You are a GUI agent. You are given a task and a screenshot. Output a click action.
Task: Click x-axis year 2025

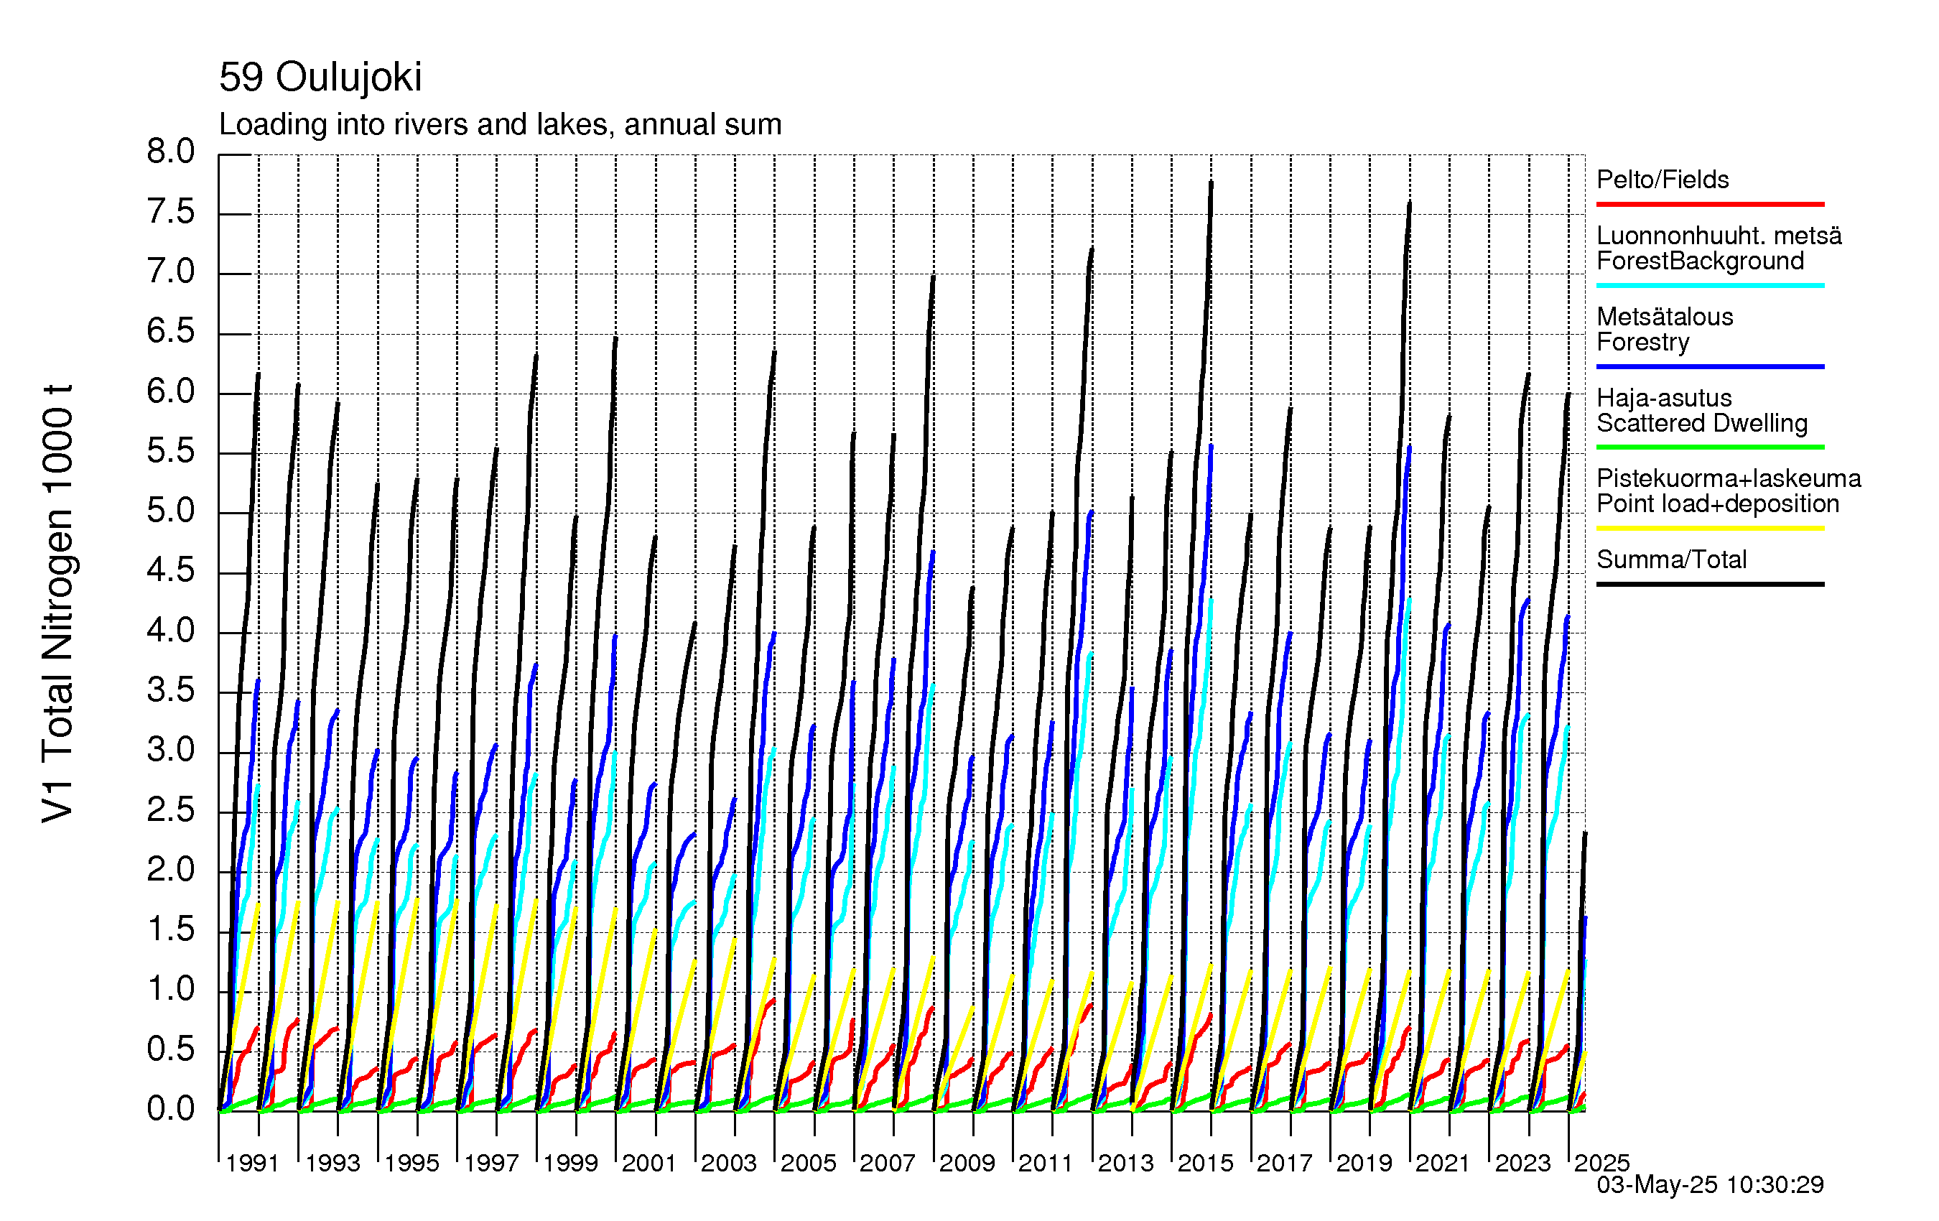point(1601,1164)
